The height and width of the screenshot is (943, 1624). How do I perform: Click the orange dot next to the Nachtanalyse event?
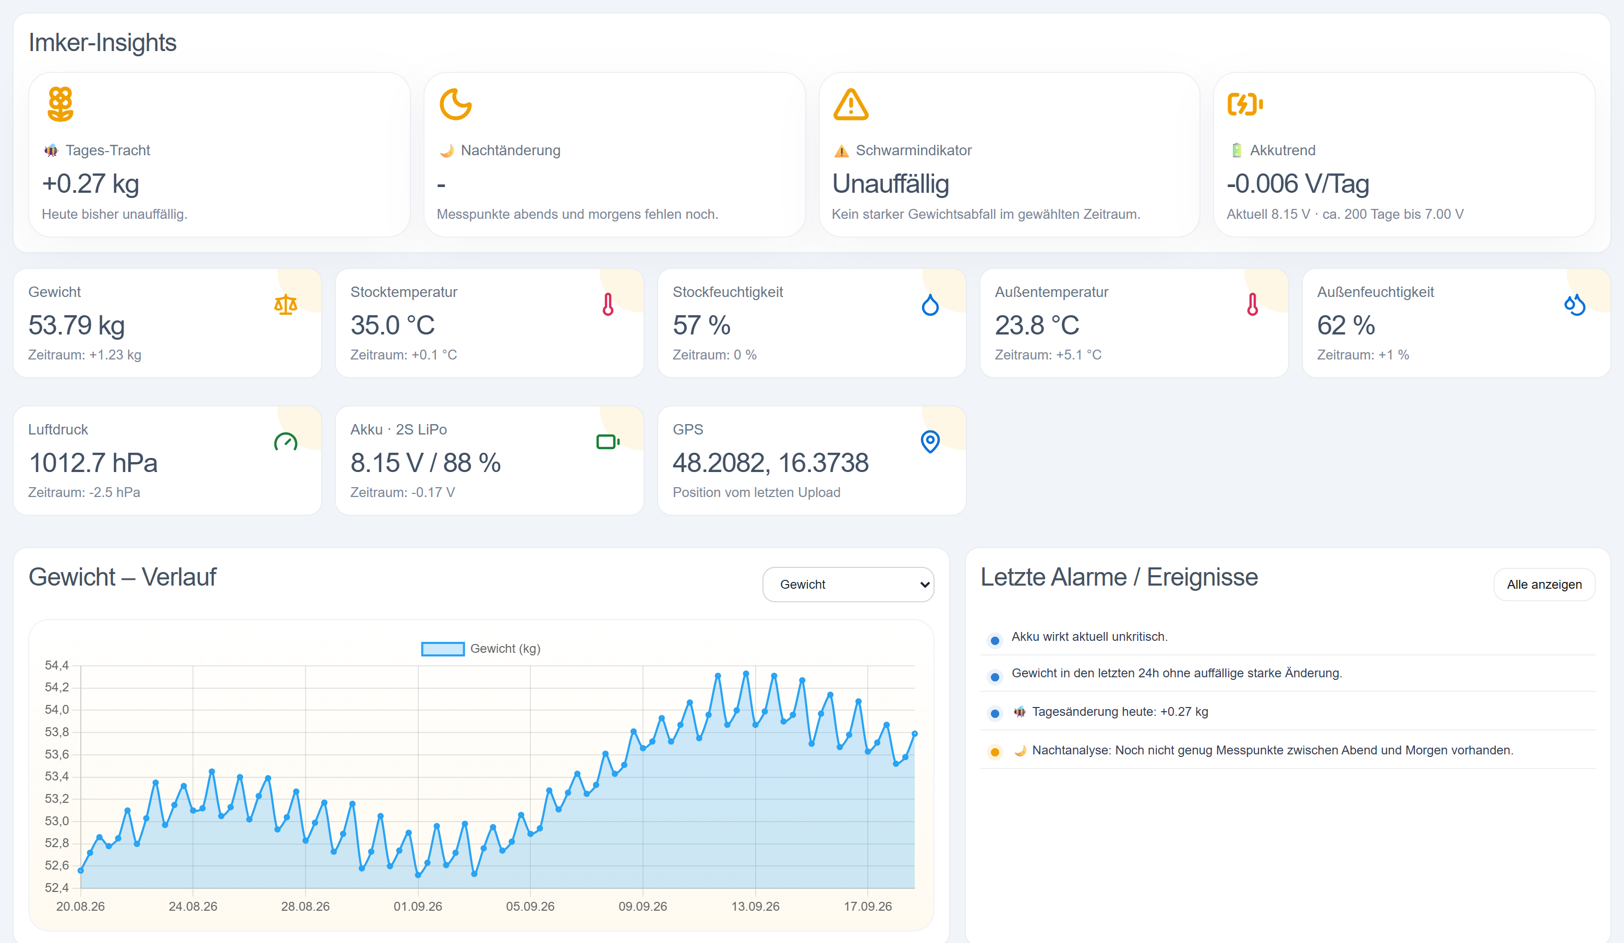tap(995, 752)
